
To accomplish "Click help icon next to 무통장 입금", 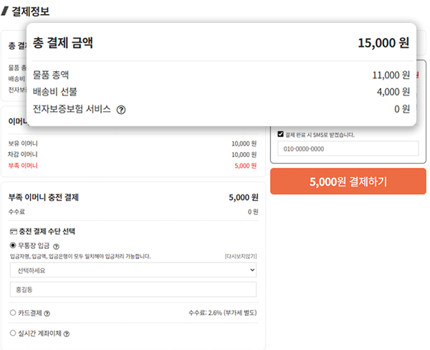I will click(x=57, y=246).
